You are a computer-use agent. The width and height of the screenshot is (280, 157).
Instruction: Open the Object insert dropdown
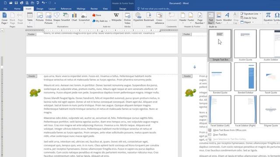(x=247, y=22)
